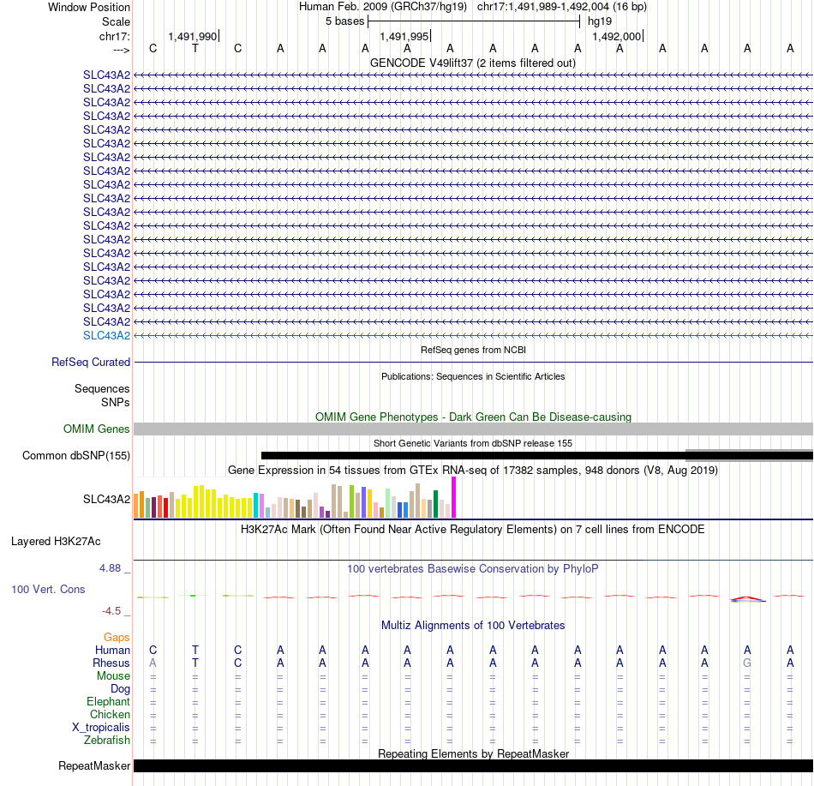Select the "Rhesus" alignment row label
The image size is (814, 786).
point(111,663)
